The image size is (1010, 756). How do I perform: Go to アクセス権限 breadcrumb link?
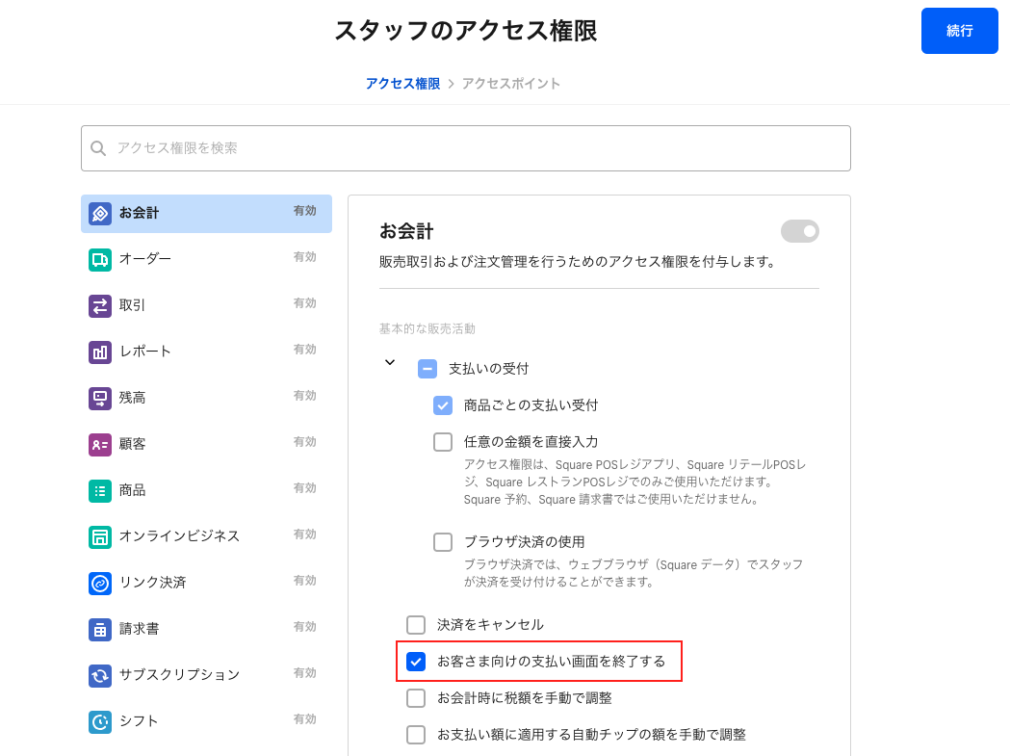[402, 84]
